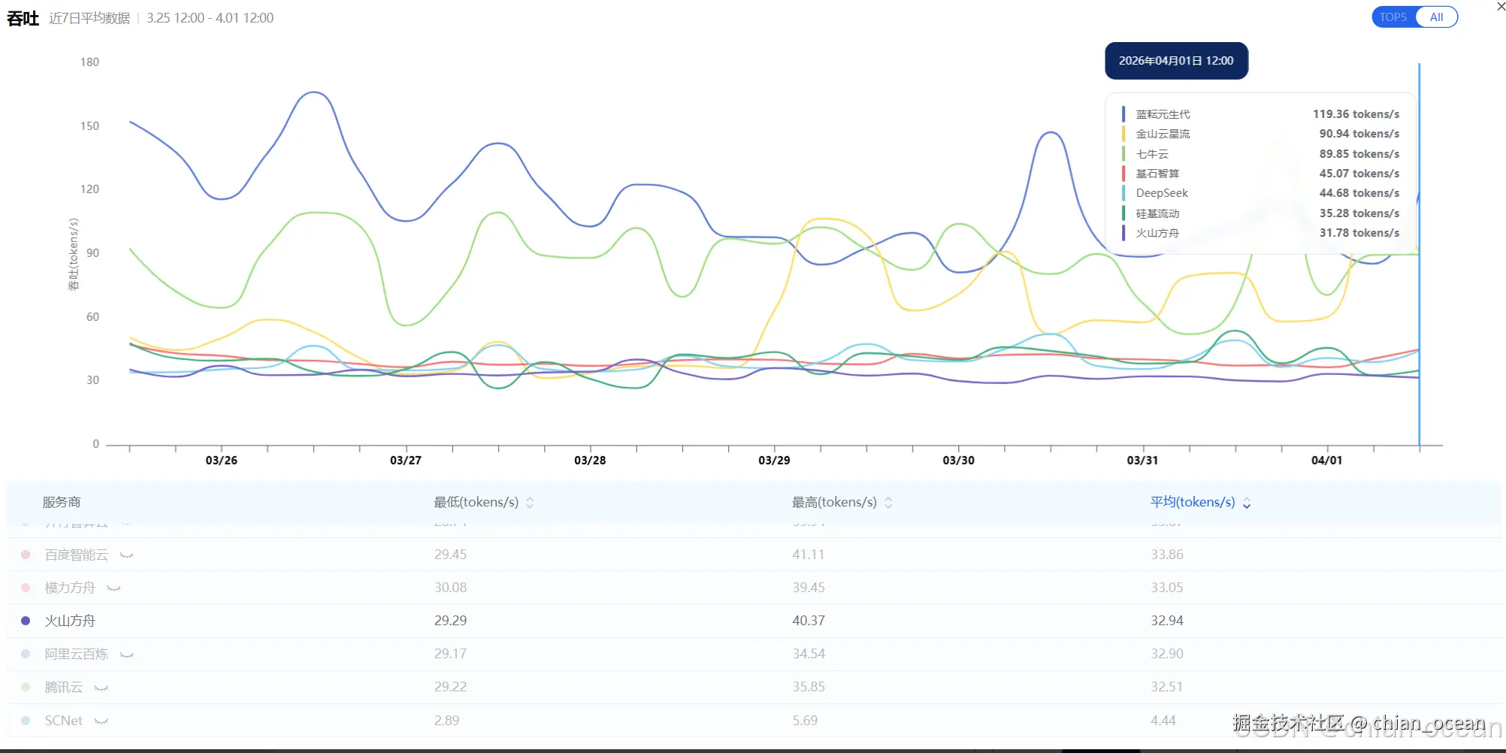1506x753 pixels.
Task: Click the 40.37 maximum value cell
Action: click(x=809, y=621)
